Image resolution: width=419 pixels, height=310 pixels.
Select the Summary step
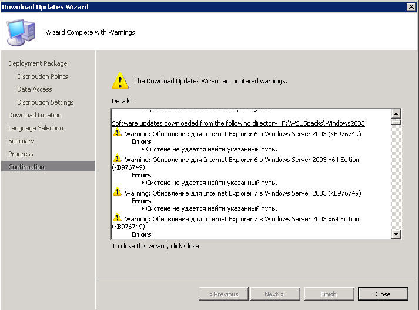(21, 141)
